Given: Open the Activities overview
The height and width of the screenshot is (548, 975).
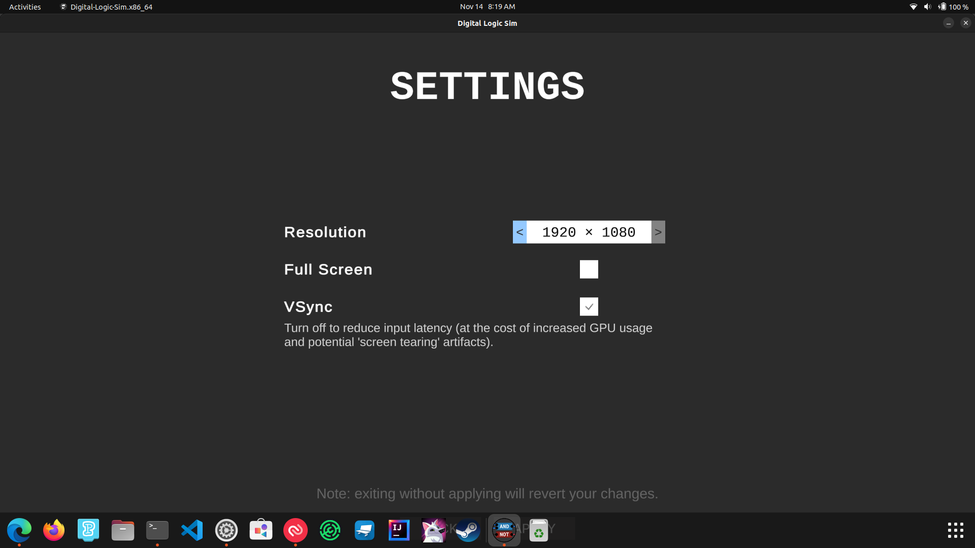Looking at the screenshot, I should (24, 7).
